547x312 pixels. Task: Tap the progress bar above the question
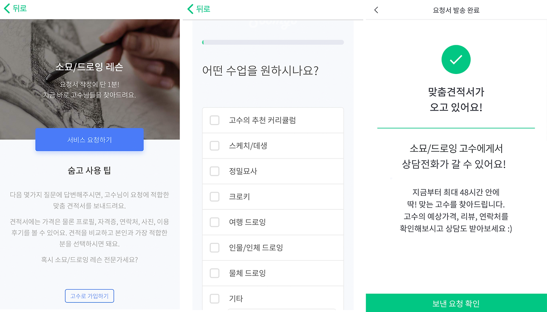pyautogui.click(x=273, y=42)
